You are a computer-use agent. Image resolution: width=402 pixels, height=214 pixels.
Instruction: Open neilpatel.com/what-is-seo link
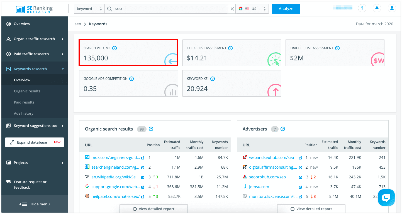(x=115, y=196)
